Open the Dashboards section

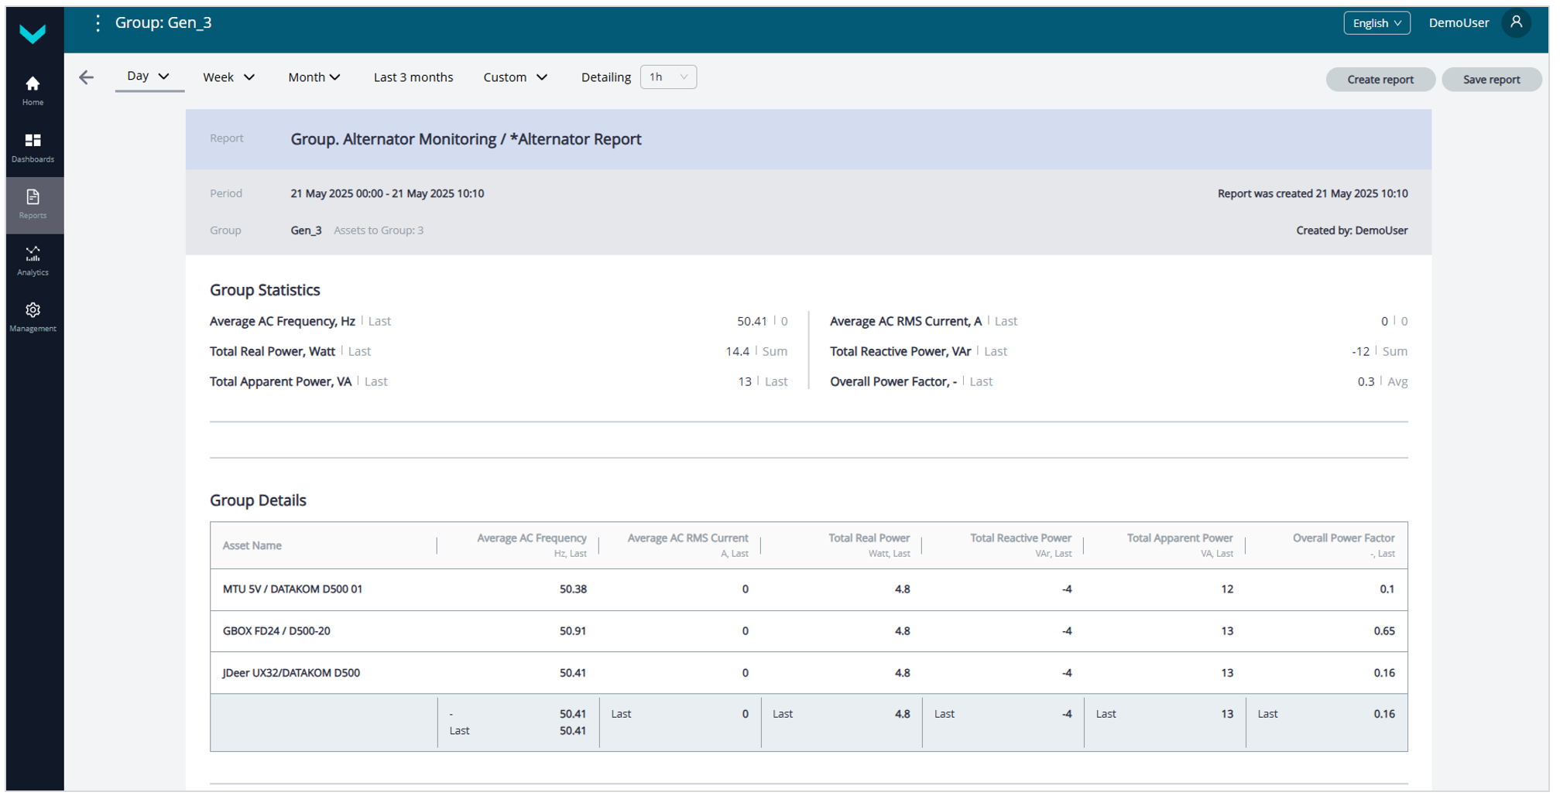tap(33, 147)
